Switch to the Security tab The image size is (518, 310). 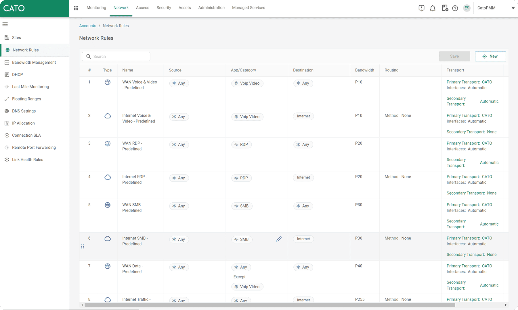coord(164,8)
